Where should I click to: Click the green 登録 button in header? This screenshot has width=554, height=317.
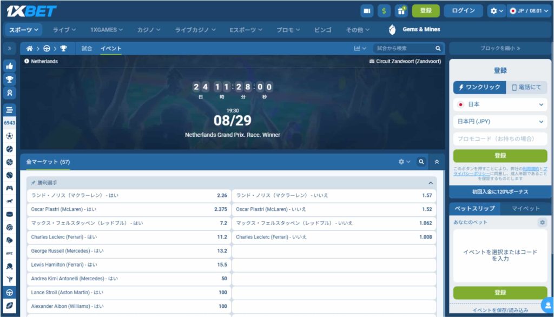coord(426,11)
